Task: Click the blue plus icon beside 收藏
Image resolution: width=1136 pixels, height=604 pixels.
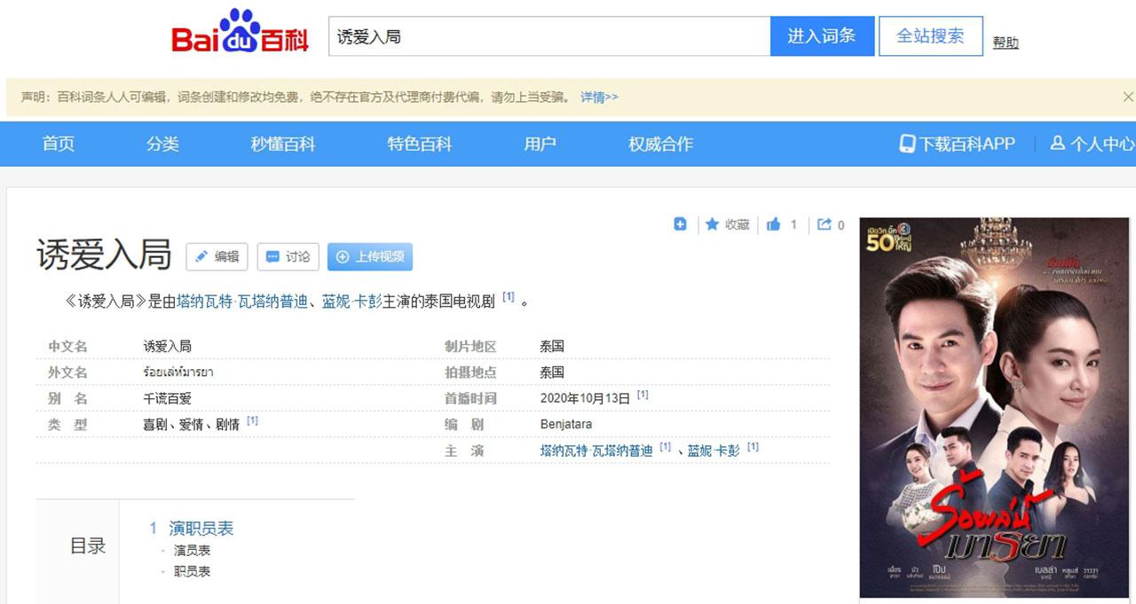Action: [680, 224]
